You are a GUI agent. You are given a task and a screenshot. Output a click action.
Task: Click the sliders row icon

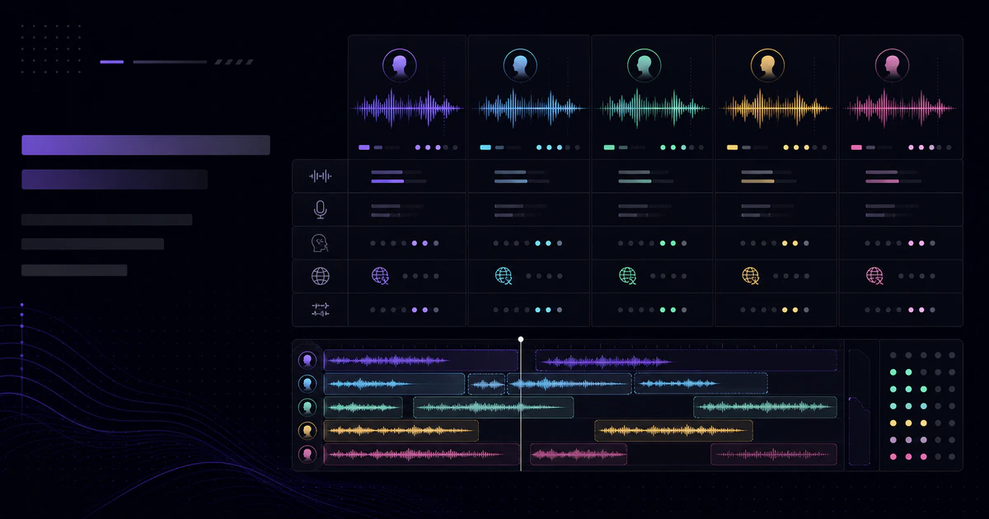click(320, 310)
